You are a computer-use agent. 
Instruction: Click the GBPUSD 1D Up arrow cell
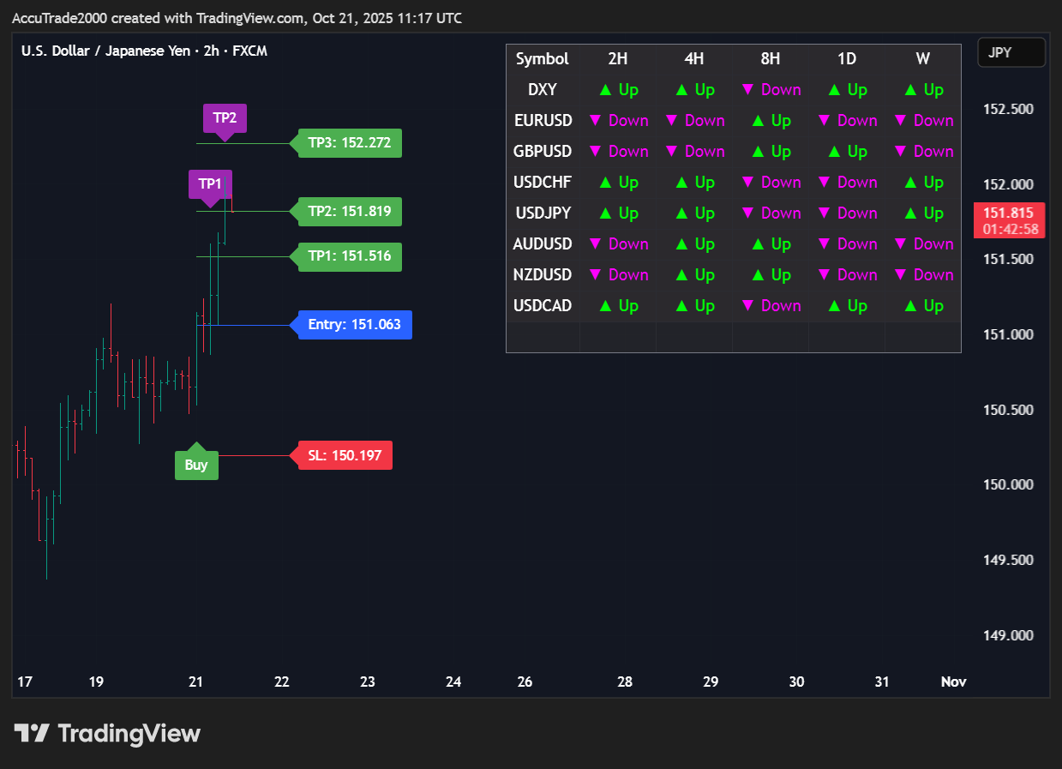click(x=847, y=152)
